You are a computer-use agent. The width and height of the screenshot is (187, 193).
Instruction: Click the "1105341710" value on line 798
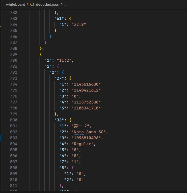(86, 108)
